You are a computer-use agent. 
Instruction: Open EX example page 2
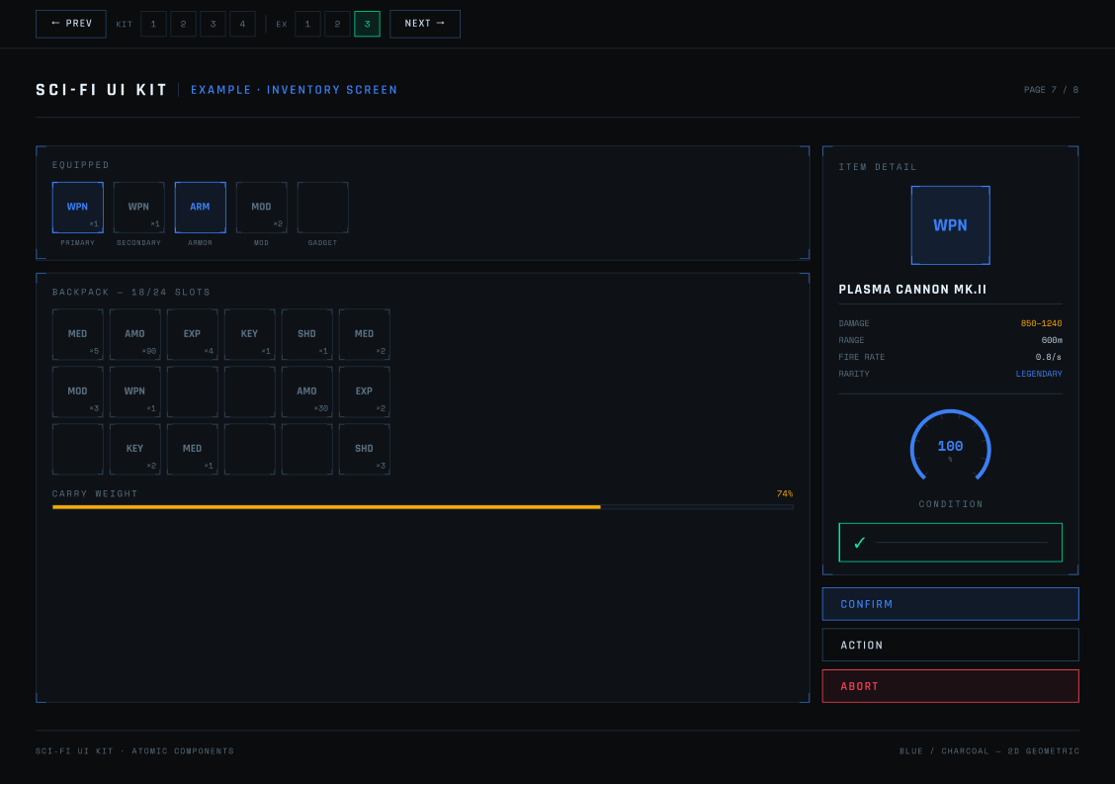[337, 24]
